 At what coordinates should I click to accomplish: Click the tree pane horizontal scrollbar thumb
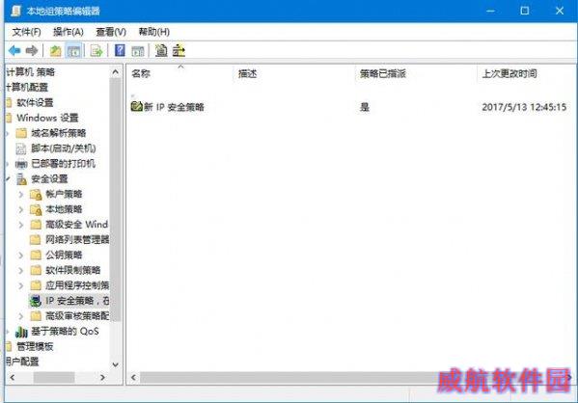tap(54, 377)
